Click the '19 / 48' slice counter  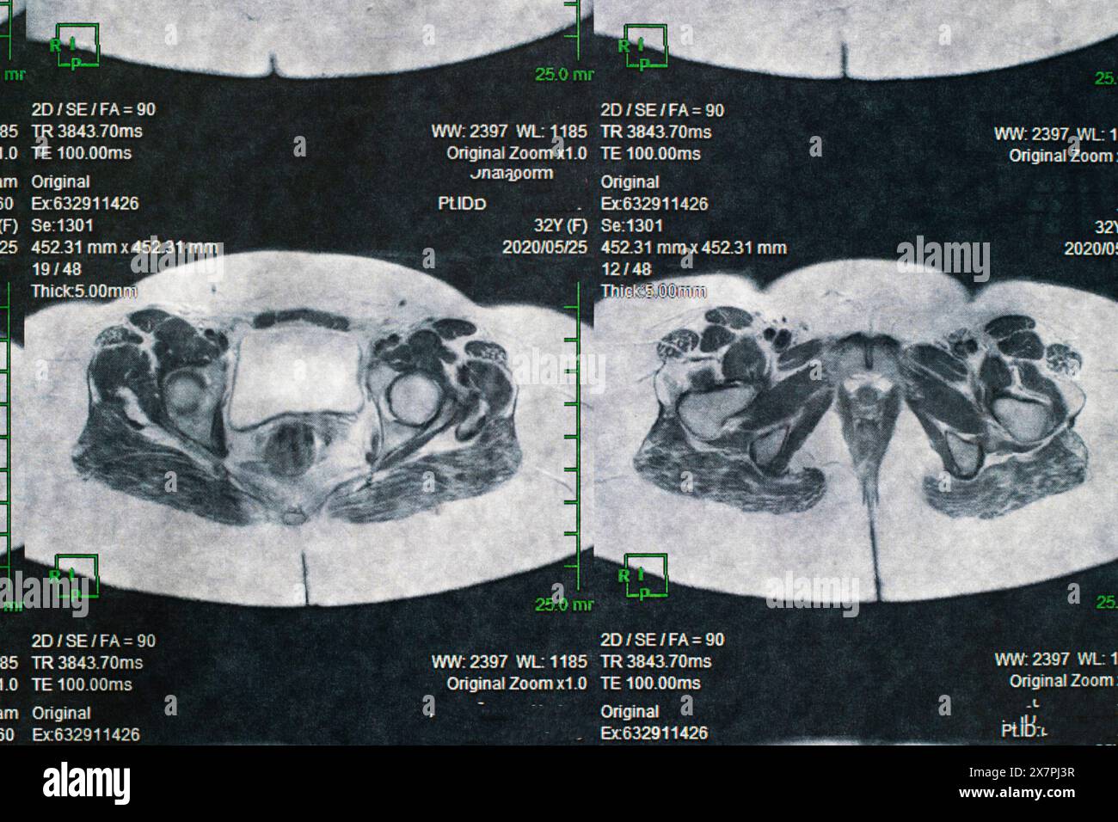click(x=56, y=269)
